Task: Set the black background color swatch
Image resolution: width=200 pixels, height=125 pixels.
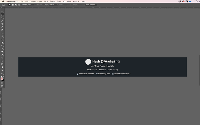Action: pyautogui.click(x=3, y=80)
